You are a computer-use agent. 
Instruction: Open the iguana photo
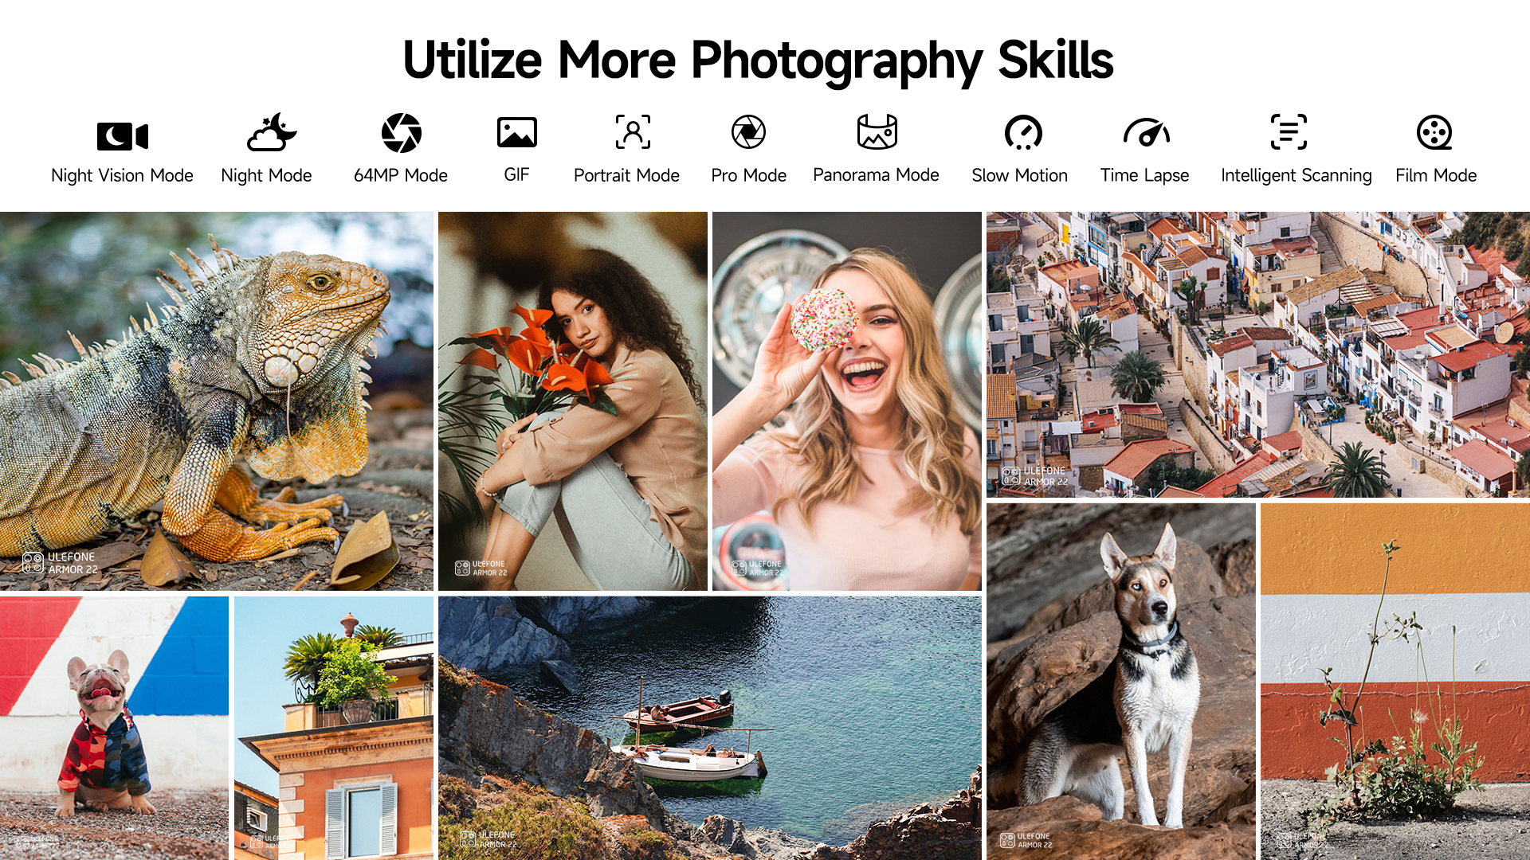coord(216,401)
